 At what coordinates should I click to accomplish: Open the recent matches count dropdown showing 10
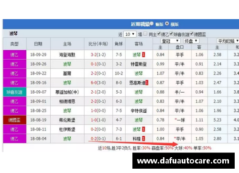130,34
